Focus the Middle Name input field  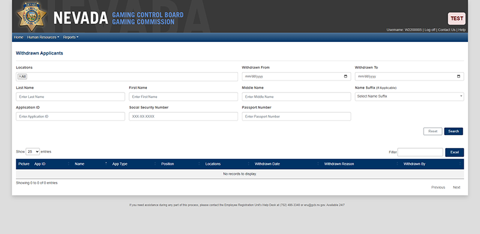click(296, 97)
